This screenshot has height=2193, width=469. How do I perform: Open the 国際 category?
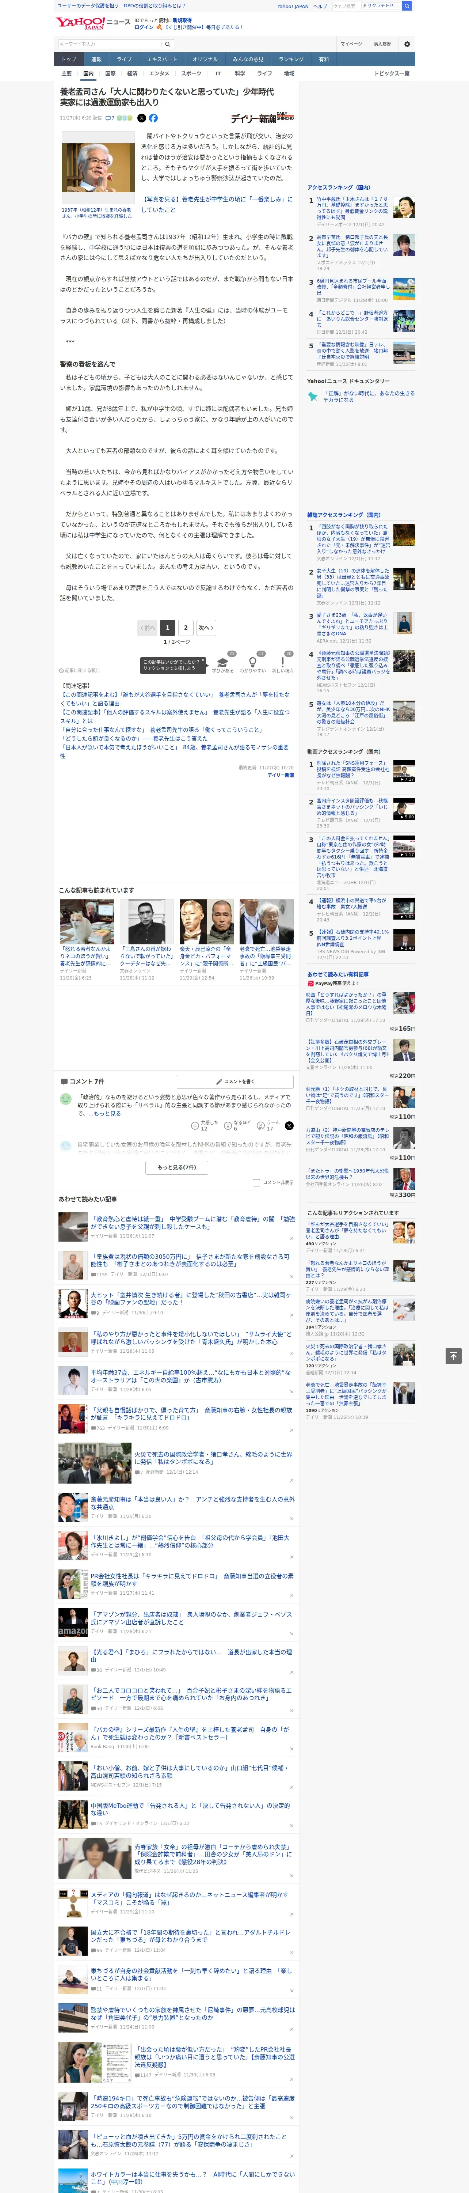110,73
